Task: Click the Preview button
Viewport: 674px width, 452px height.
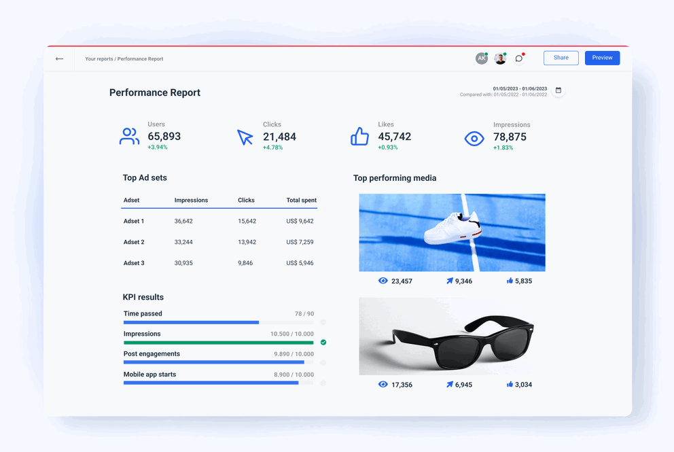Action: 602,58
